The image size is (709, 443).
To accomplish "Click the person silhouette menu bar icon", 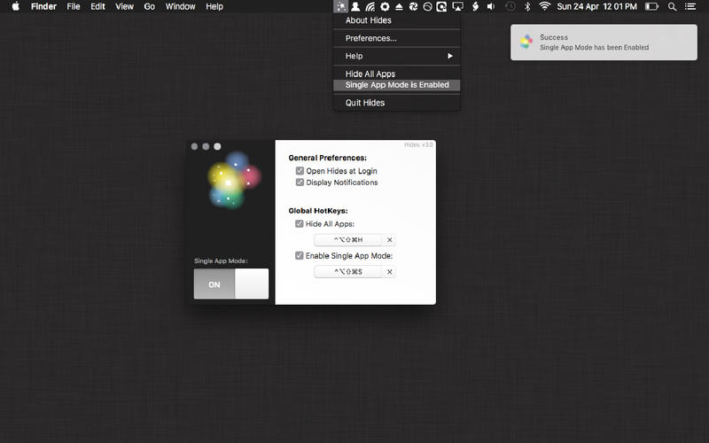I will pyautogui.click(x=355, y=6).
